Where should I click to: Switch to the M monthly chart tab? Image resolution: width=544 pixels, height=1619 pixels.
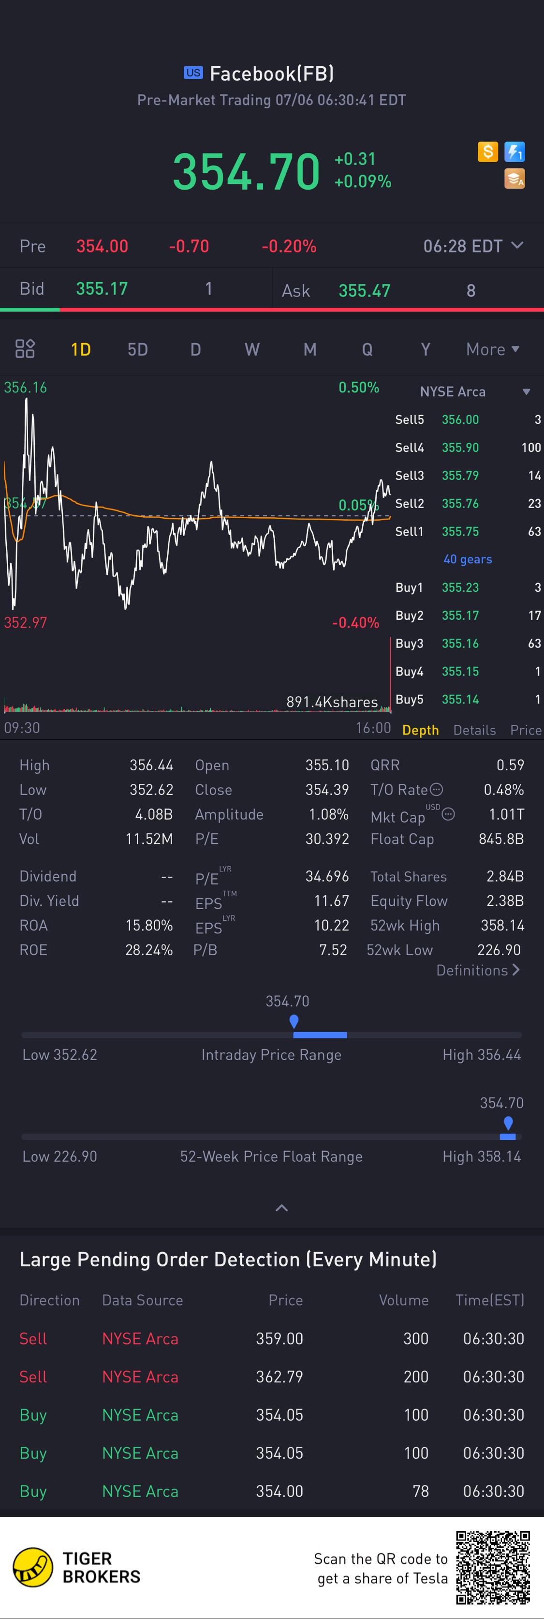click(309, 349)
